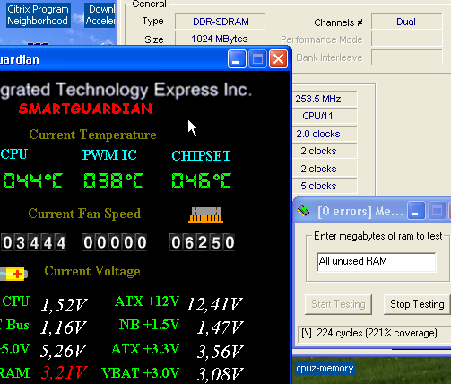Image resolution: width=451 pixels, height=384 pixels.
Task: Click the MemTest window title icon
Action: point(304,211)
